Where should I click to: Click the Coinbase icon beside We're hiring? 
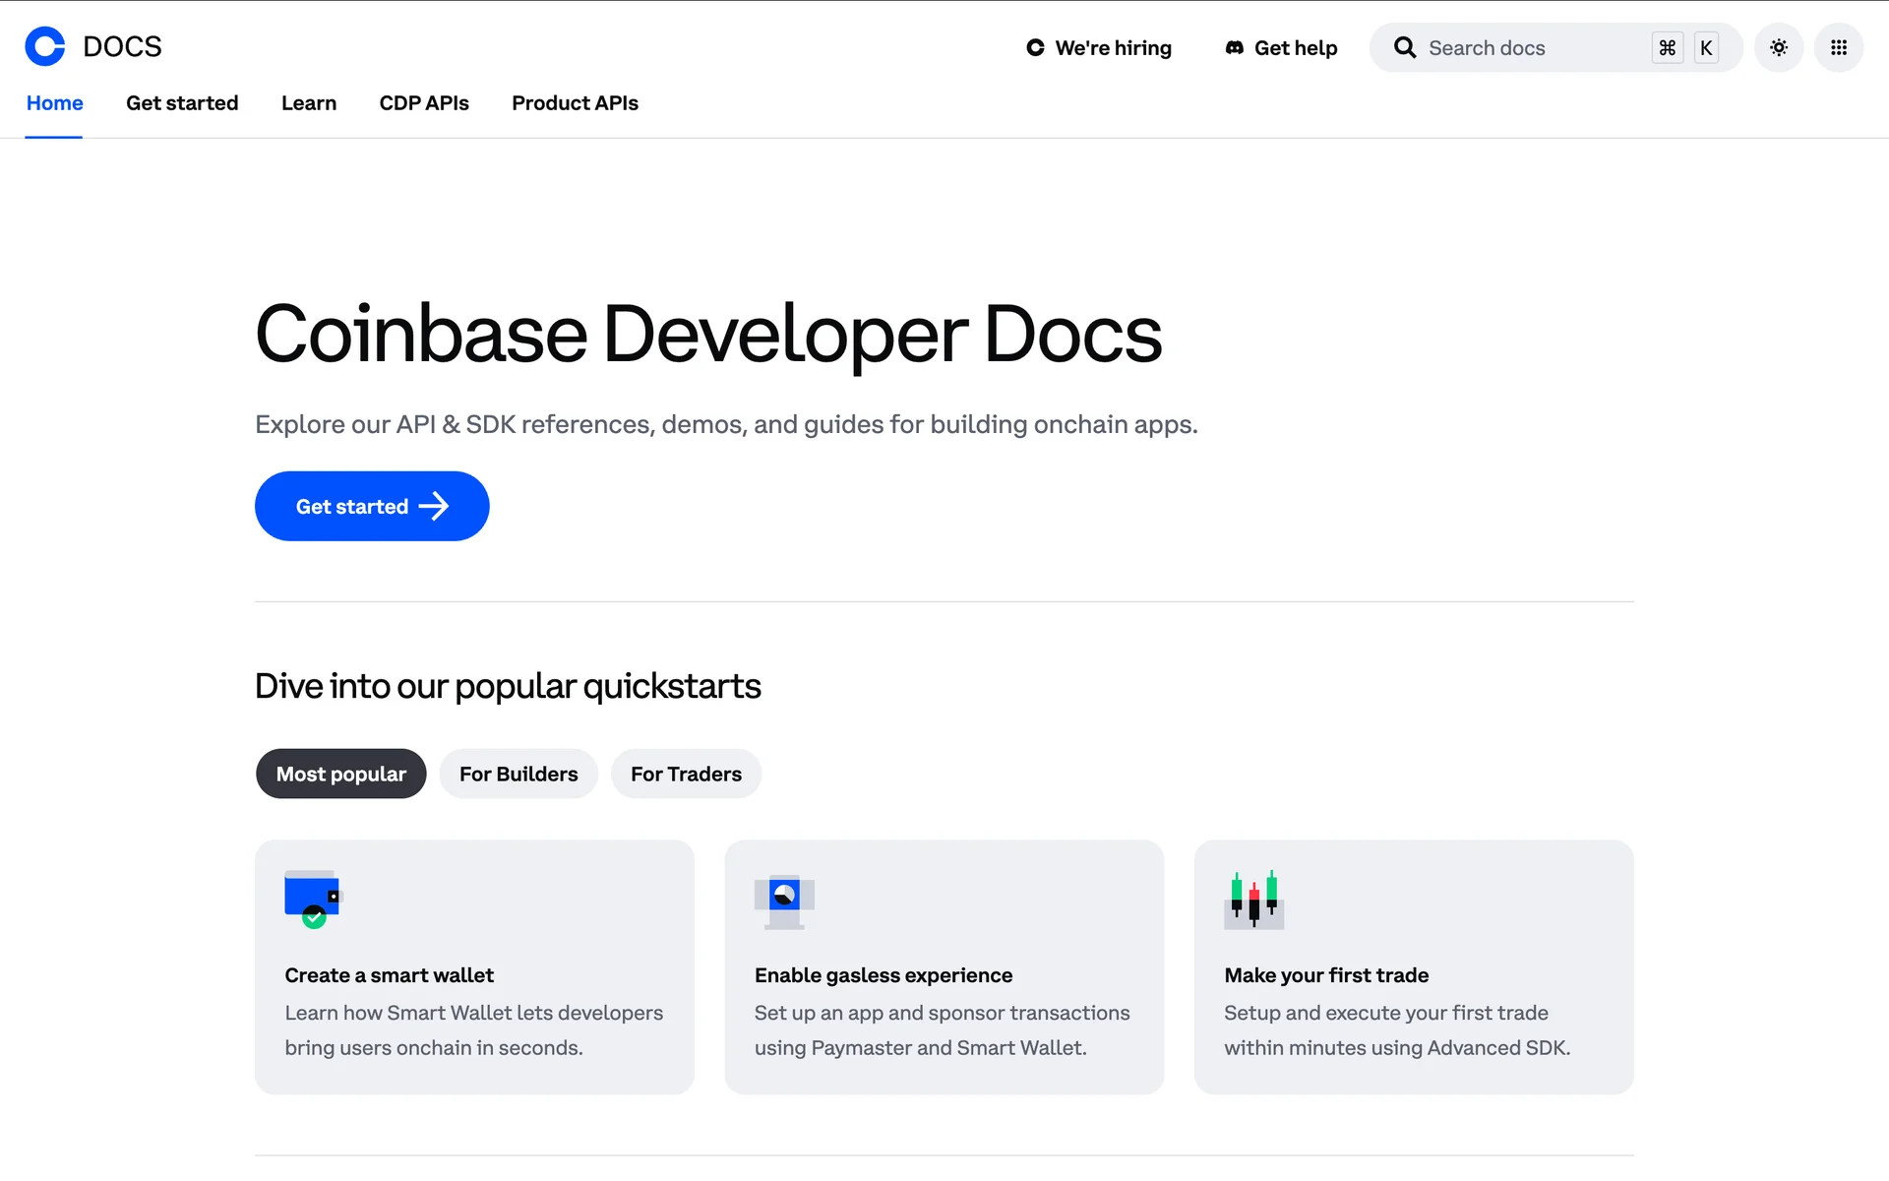tap(1035, 47)
